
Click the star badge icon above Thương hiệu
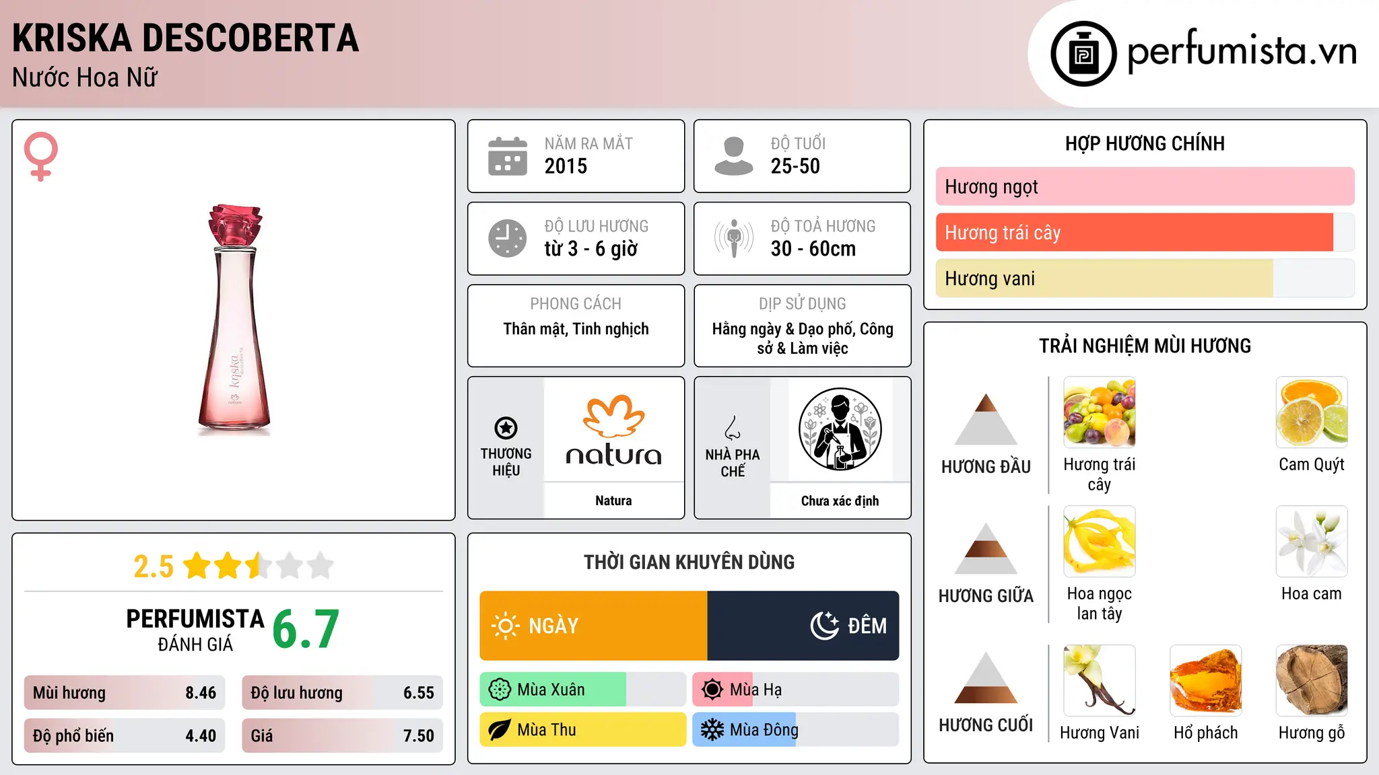pyautogui.click(x=506, y=428)
